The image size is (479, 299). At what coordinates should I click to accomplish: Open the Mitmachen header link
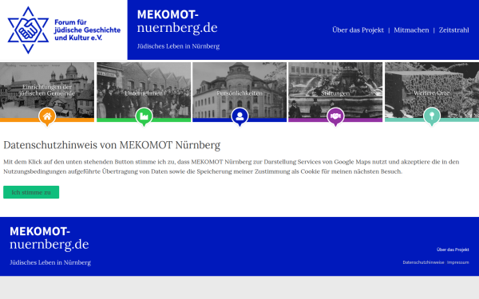pyautogui.click(x=411, y=30)
